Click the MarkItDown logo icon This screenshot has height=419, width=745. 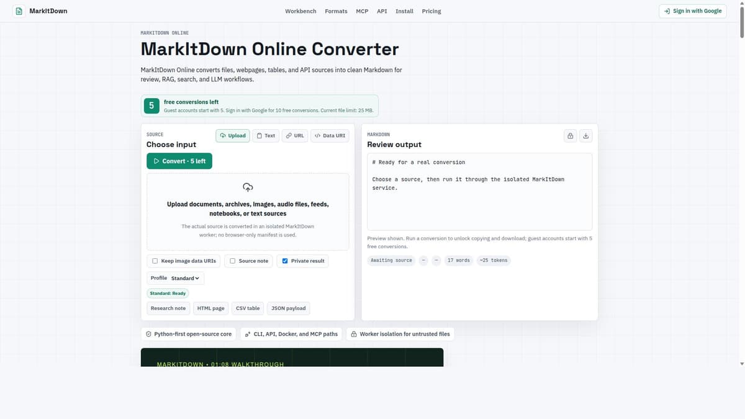click(19, 11)
